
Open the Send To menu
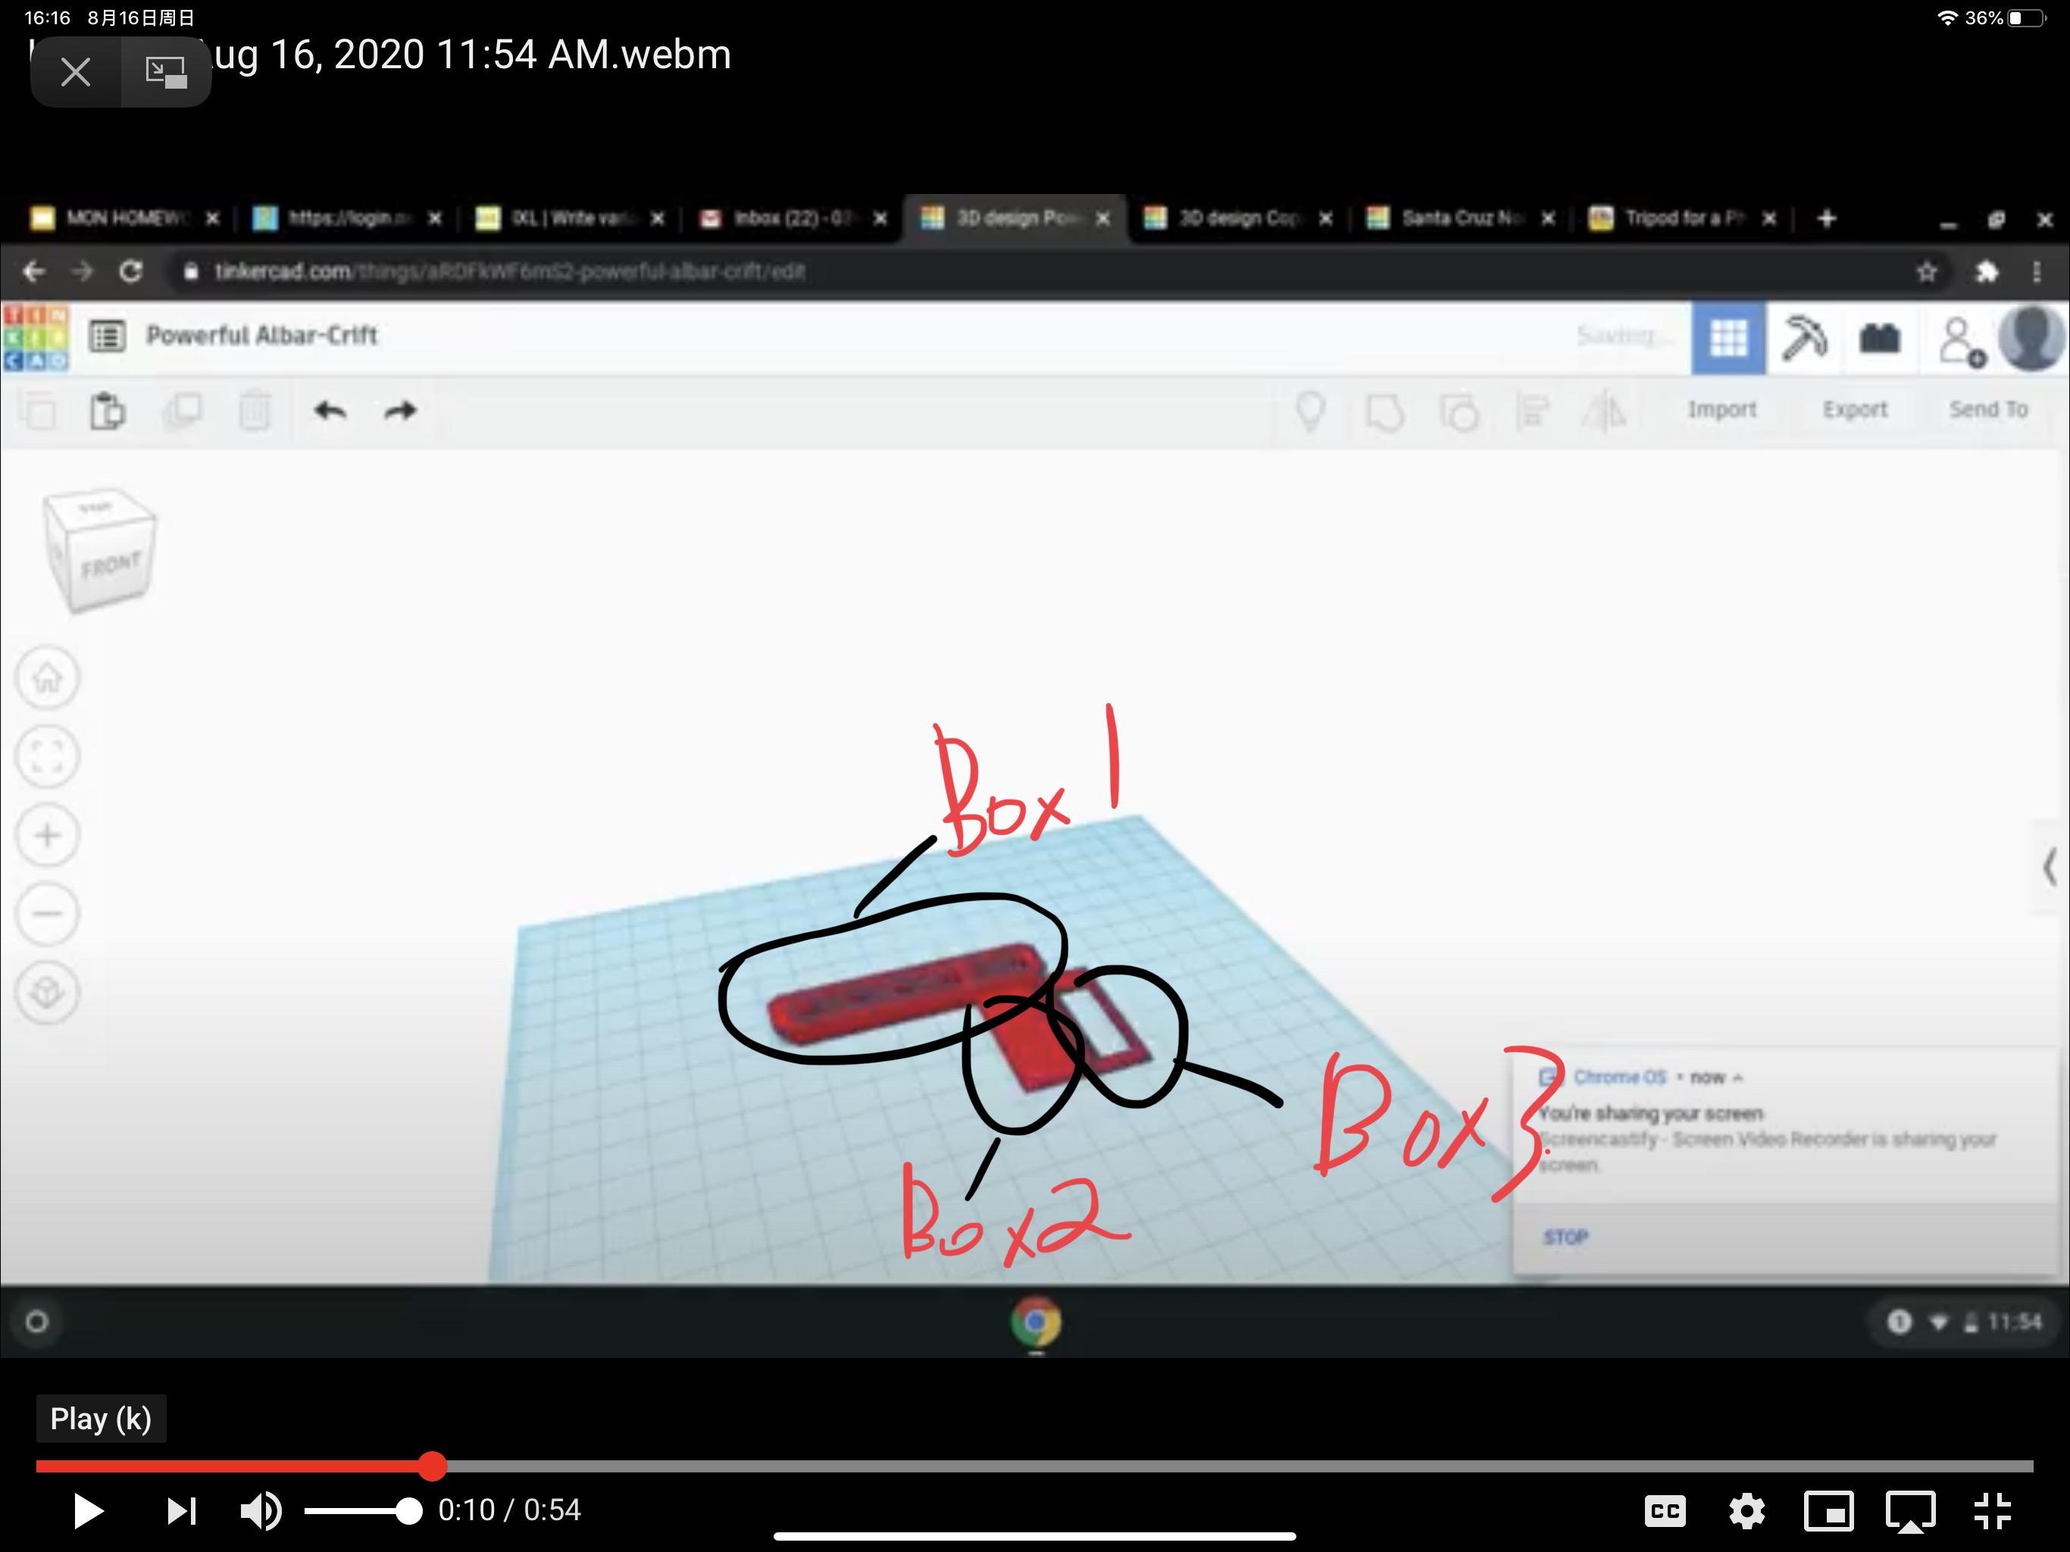click(1987, 410)
